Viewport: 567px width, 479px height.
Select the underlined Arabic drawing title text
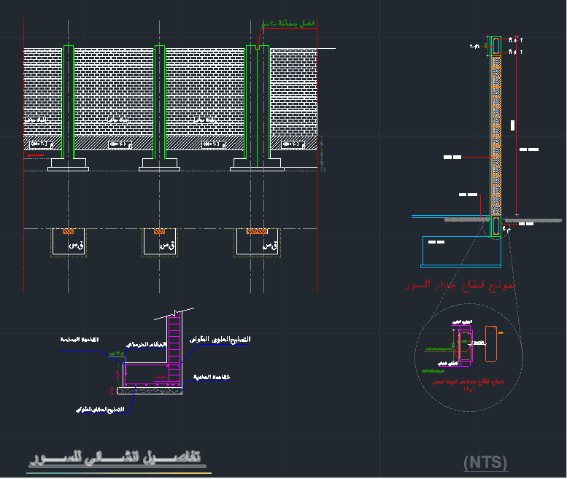115,457
